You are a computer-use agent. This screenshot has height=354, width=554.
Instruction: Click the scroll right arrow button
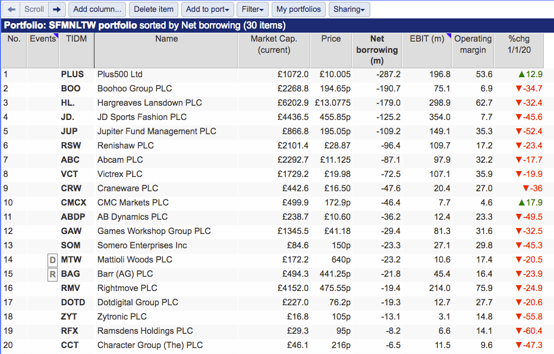[56, 10]
